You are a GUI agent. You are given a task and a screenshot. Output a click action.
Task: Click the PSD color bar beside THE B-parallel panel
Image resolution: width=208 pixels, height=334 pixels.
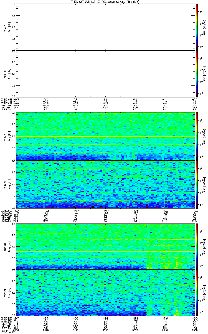[197, 293]
